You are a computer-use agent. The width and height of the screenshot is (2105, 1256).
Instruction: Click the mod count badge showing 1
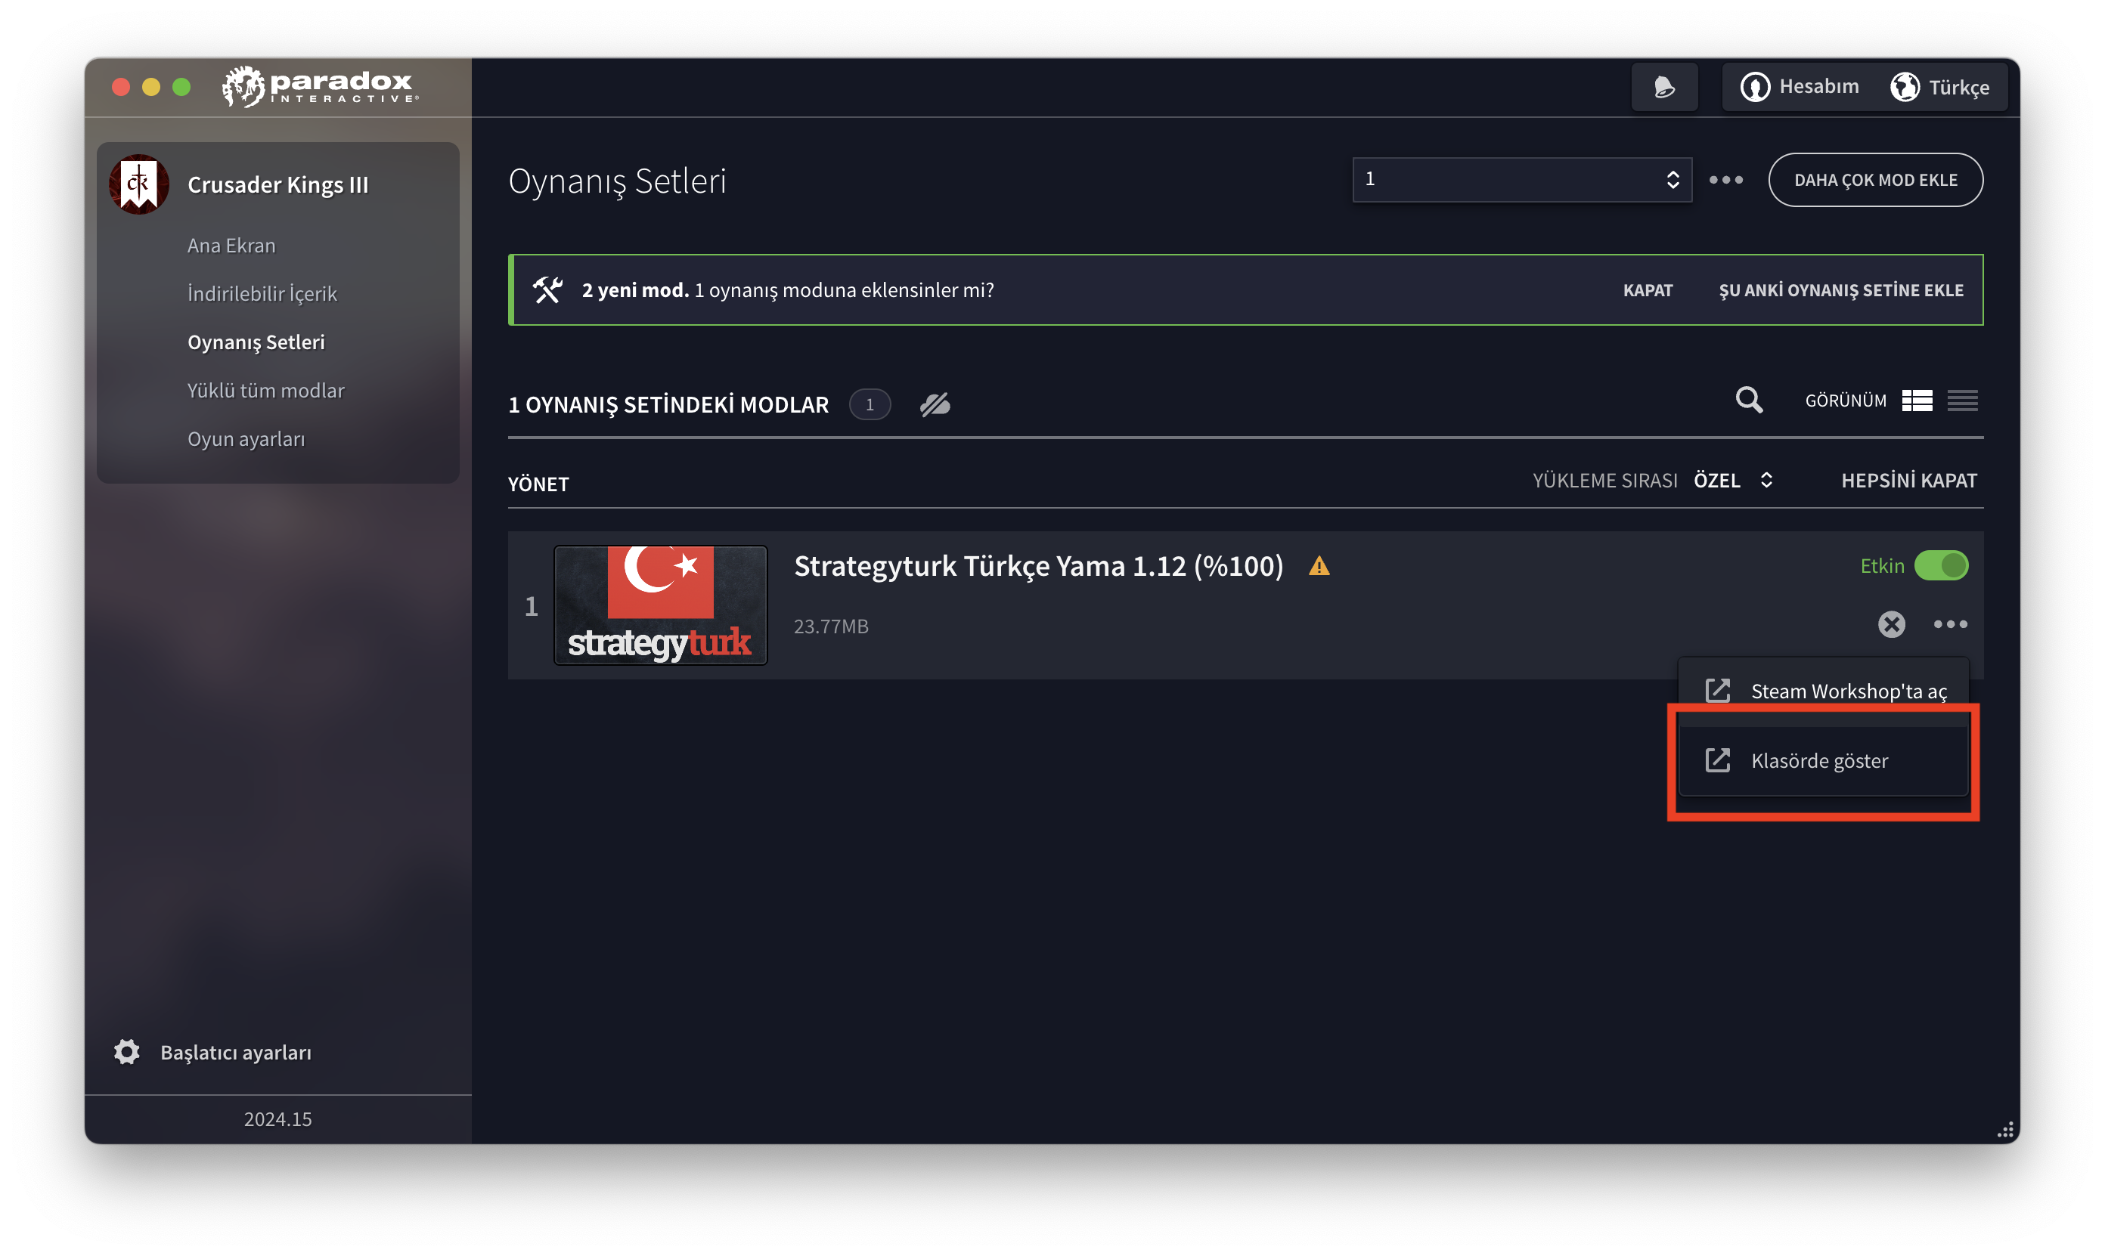(869, 404)
